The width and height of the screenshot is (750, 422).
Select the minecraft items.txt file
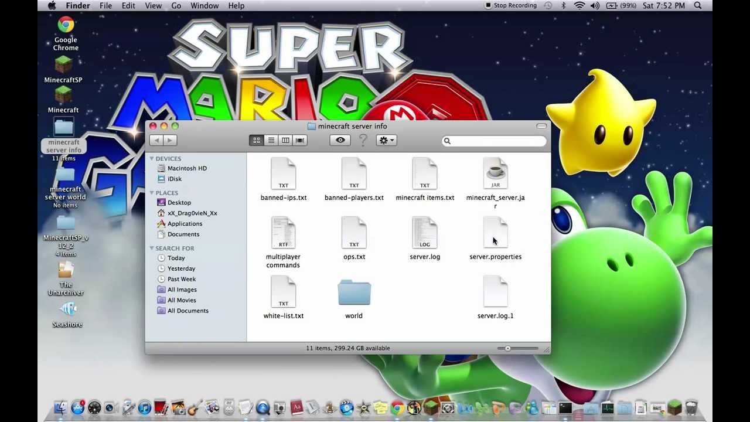point(425,174)
